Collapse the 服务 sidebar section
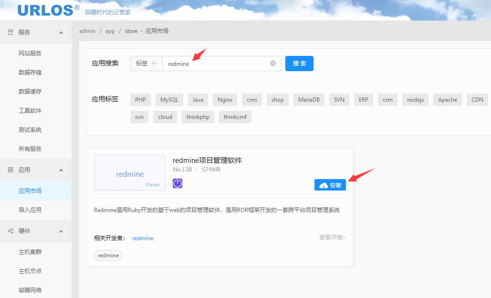 [61, 32]
